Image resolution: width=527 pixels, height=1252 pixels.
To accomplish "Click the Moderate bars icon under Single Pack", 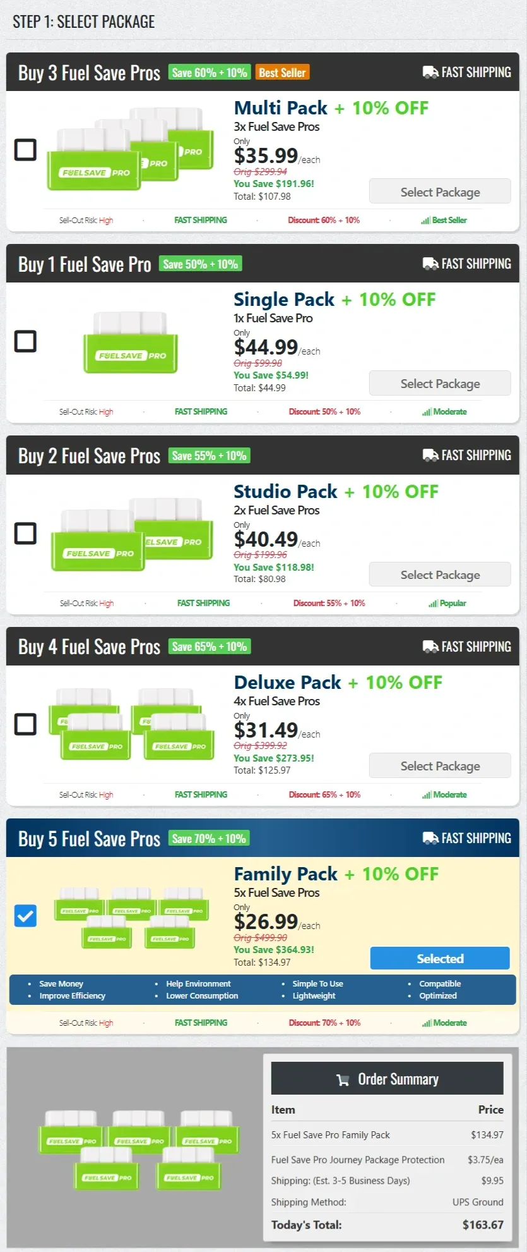I will [x=427, y=411].
